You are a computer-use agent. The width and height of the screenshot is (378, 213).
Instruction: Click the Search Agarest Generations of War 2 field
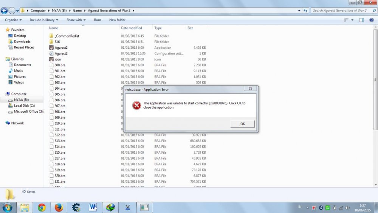pyautogui.click(x=341, y=11)
